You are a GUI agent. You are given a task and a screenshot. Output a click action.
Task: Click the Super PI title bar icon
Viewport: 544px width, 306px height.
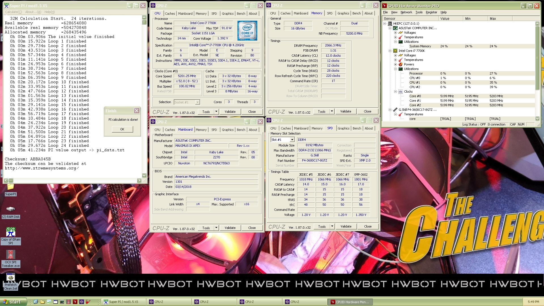pyautogui.click(x=6, y=5)
